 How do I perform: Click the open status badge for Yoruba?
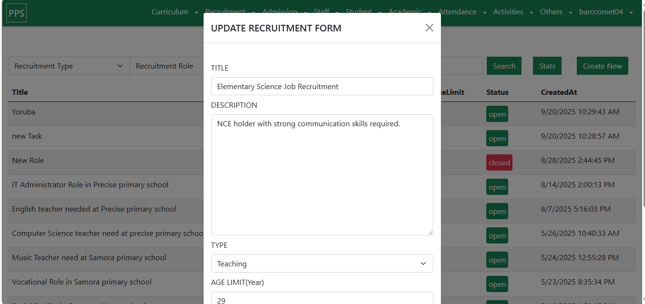[497, 114]
